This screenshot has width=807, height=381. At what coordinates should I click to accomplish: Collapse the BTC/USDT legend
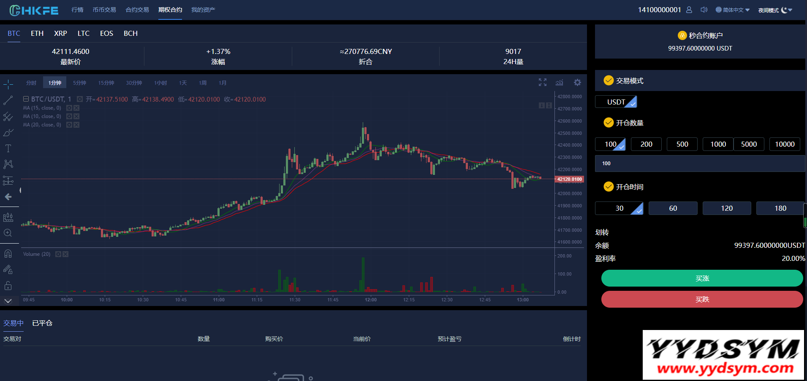(26, 99)
